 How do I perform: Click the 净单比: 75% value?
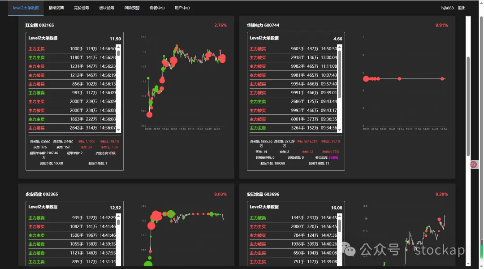point(331,152)
